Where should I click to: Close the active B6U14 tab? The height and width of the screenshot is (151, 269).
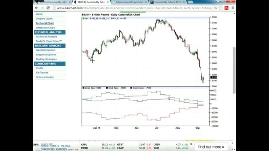(108, 2)
